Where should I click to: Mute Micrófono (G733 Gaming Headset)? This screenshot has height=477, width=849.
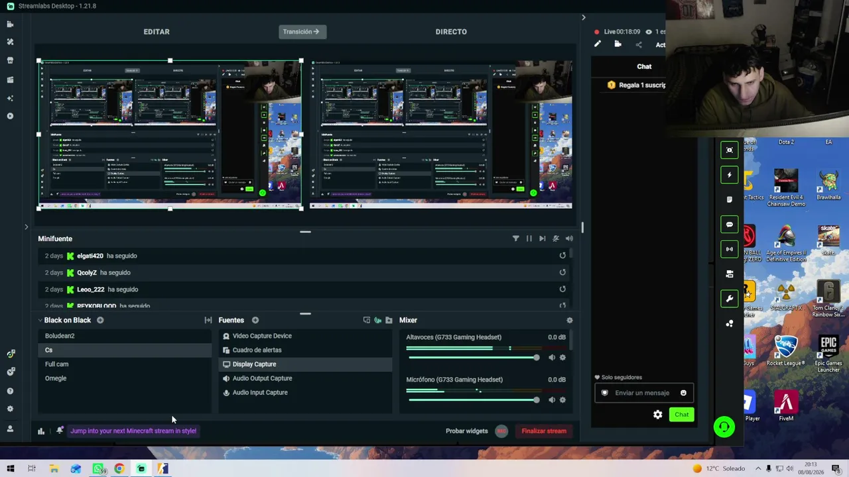(551, 400)
